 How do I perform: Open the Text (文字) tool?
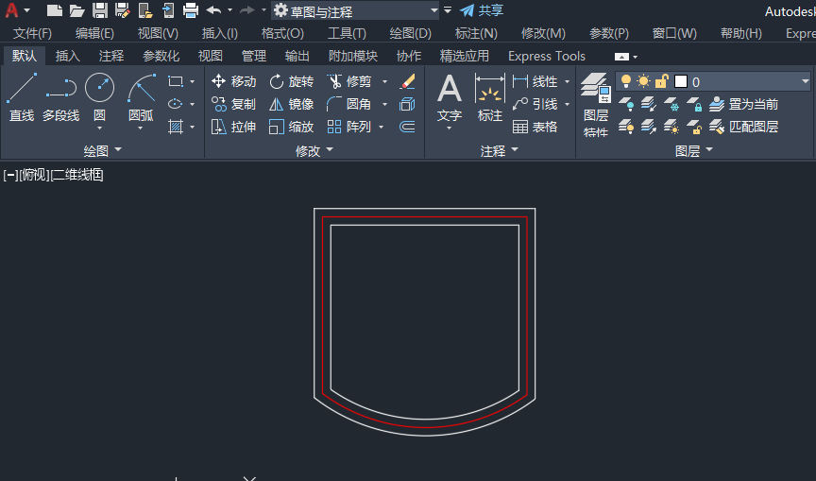point(450,97)
